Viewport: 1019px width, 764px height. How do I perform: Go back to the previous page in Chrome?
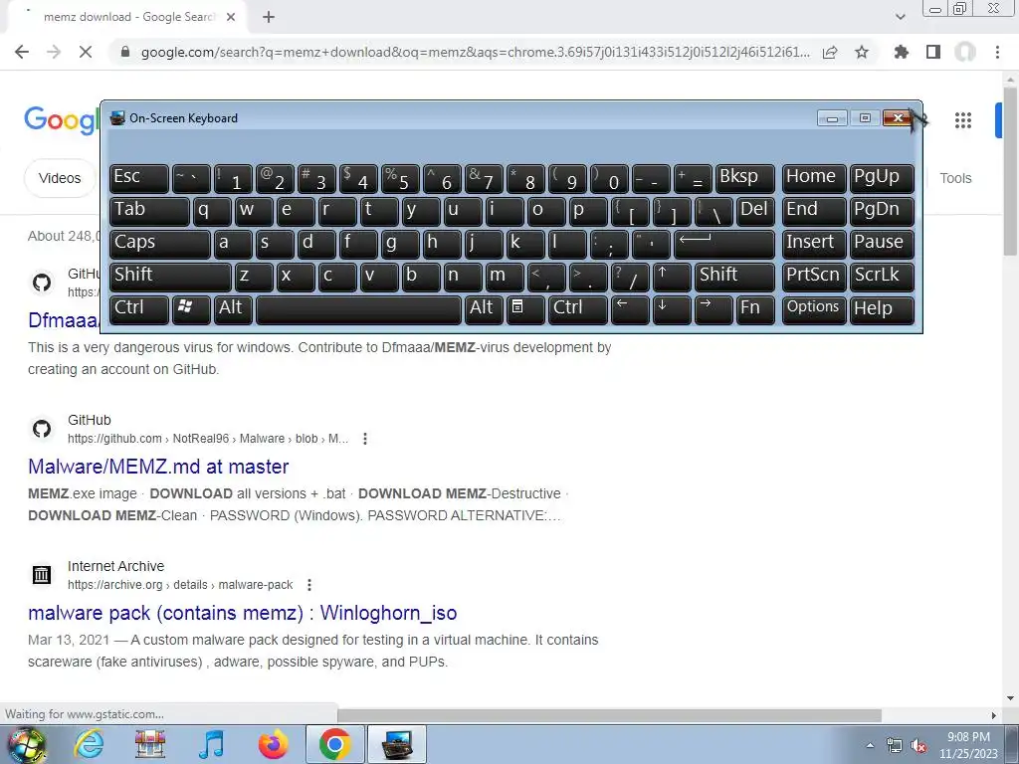click(22, 52)
